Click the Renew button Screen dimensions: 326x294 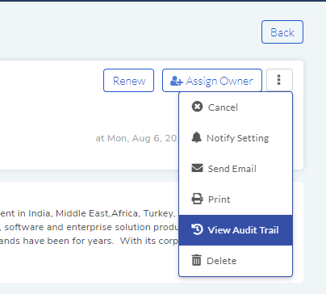(x=128, y=81)
